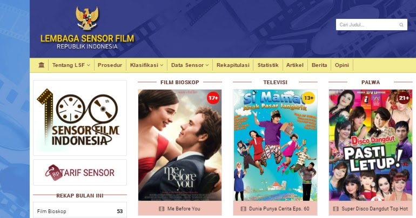Open the Rekapitulasi menu item

(233, 65)
